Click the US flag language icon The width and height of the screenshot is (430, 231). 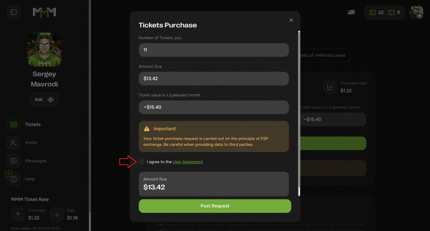click(351, 12)
